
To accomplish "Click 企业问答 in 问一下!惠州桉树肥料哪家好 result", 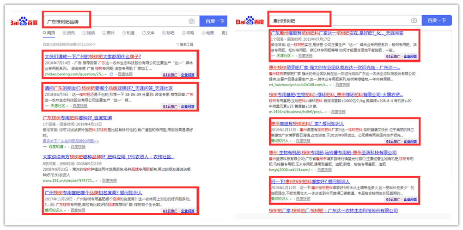I will 410,199.
